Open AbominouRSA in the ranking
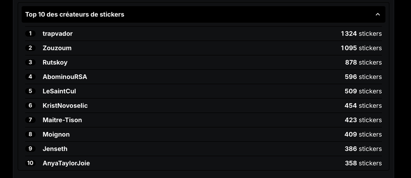 click(x=65, y=77)
